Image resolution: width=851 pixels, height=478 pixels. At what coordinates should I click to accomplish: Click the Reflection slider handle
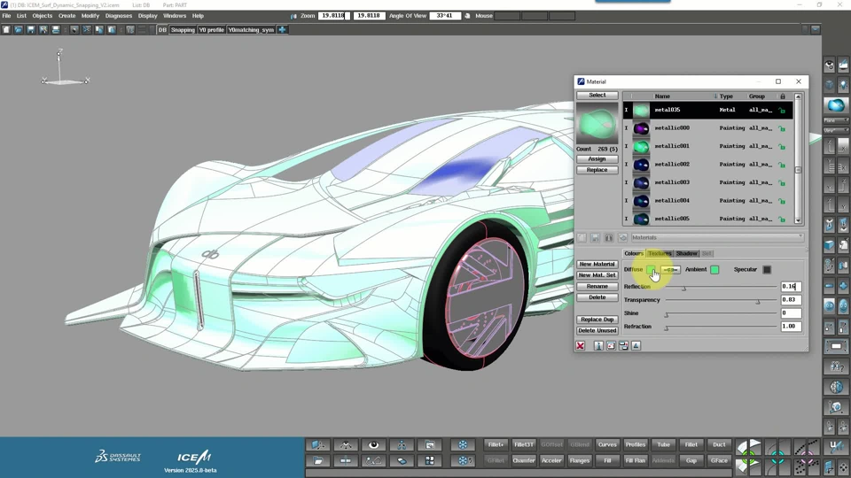tap(683, 289)
